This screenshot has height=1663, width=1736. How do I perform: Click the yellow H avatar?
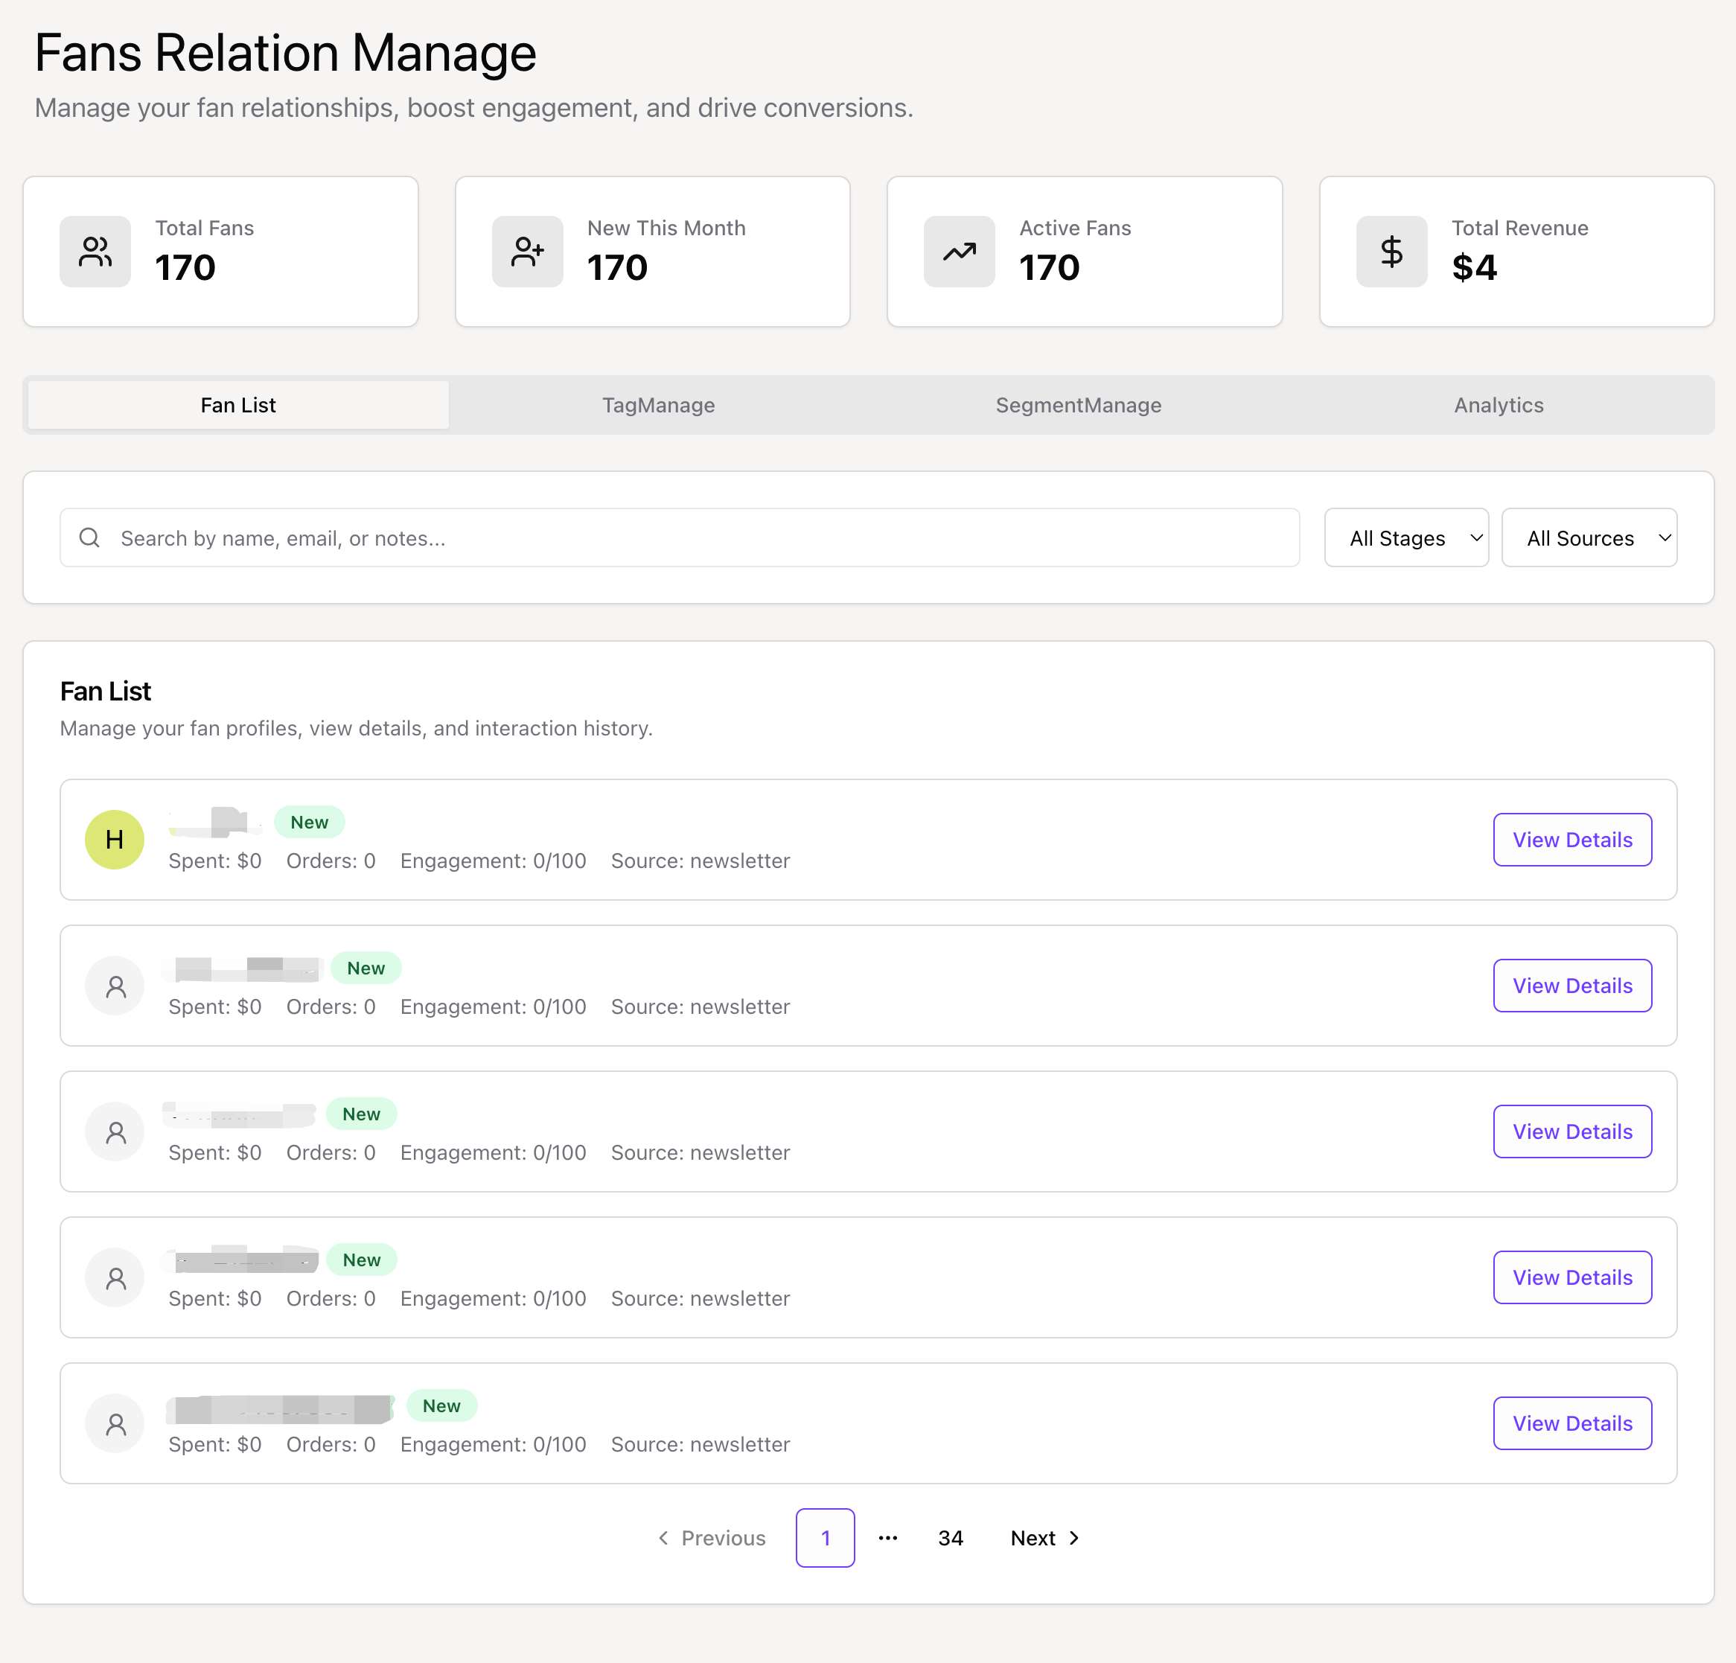[114, 840]
